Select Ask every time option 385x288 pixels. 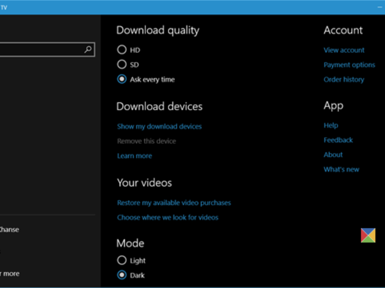click(122, 79)
